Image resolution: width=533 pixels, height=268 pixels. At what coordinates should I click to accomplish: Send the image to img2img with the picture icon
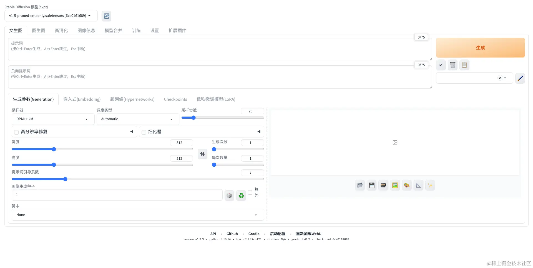[395, 185]
